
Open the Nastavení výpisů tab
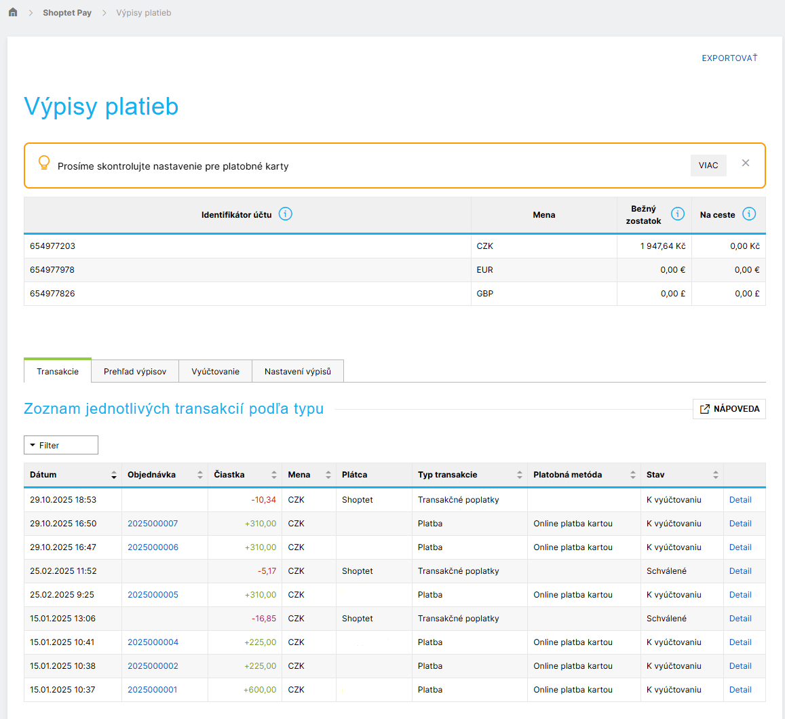click(297, 372)
